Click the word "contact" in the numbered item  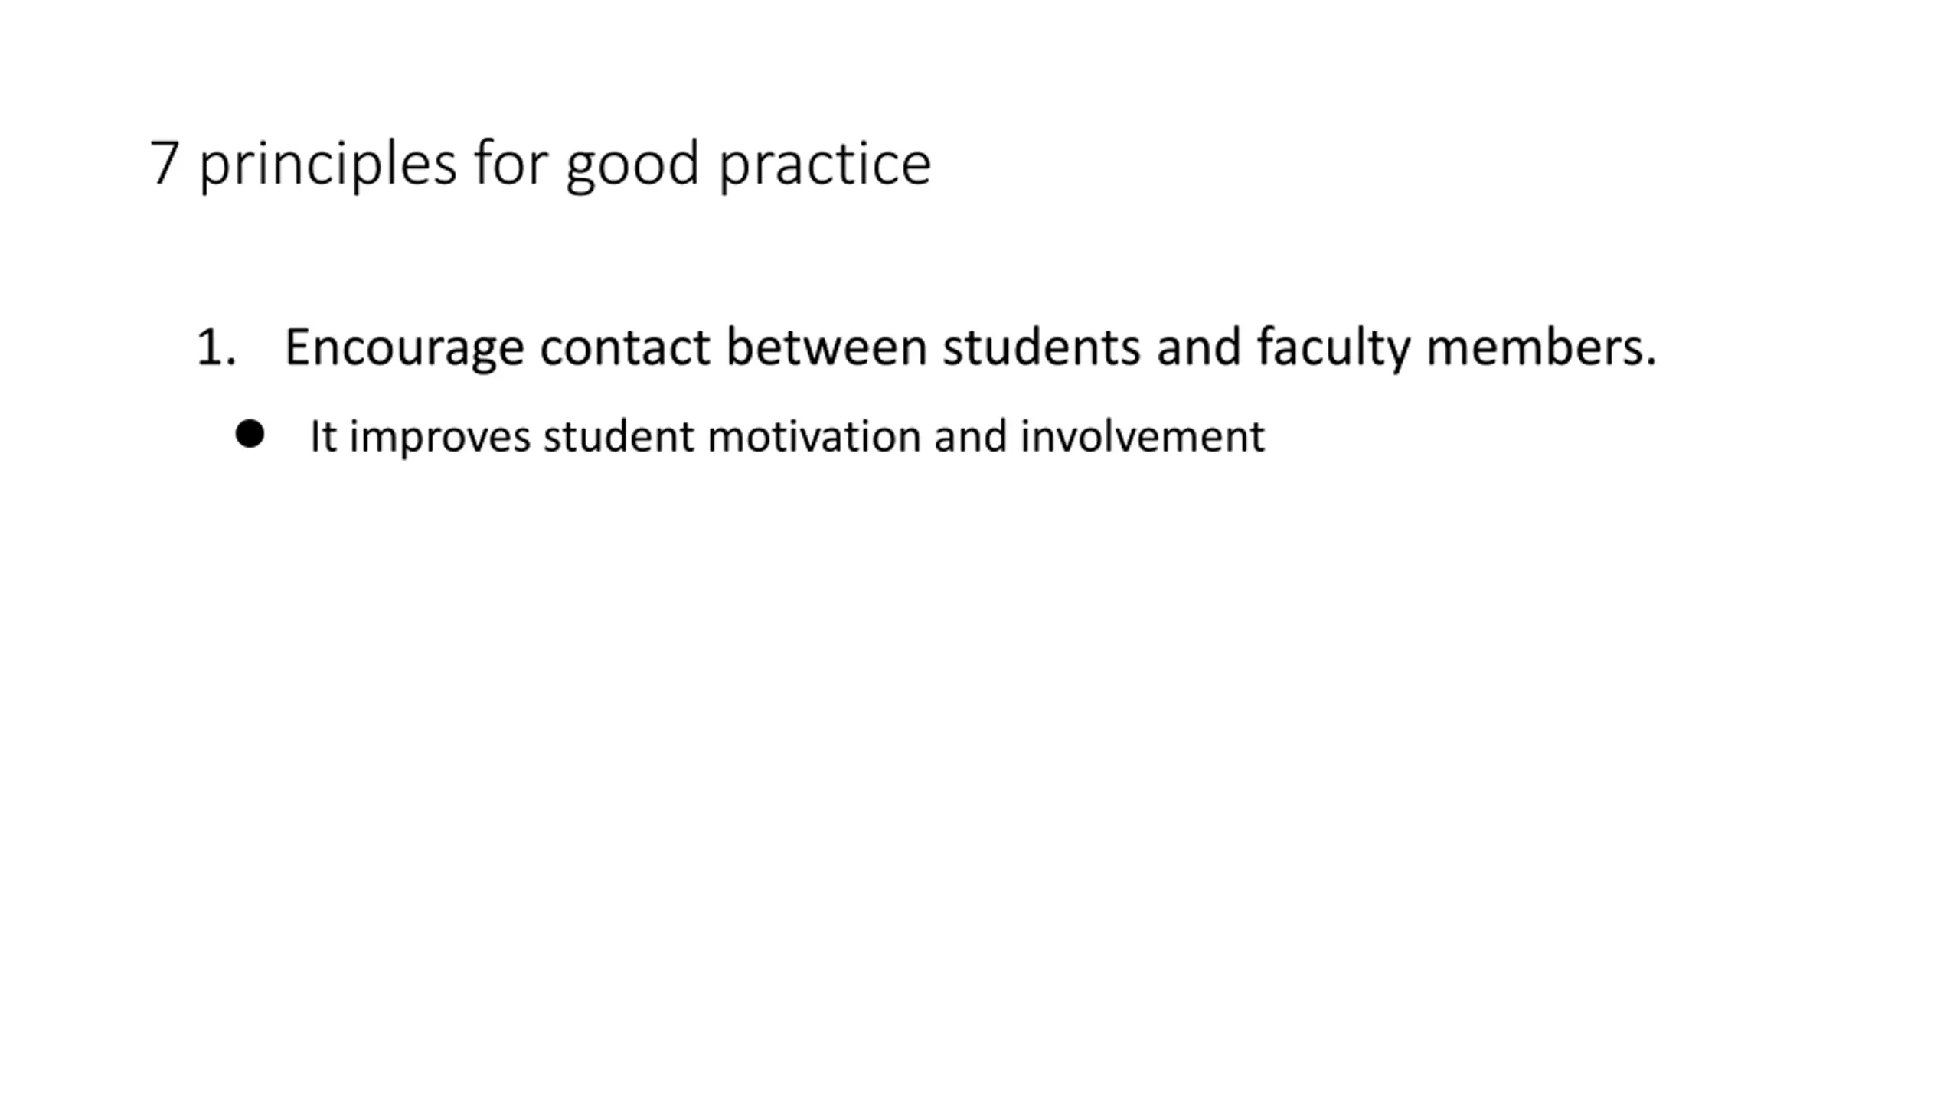625,347
